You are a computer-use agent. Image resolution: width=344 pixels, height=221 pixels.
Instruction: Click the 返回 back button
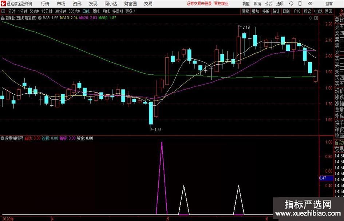328,11
